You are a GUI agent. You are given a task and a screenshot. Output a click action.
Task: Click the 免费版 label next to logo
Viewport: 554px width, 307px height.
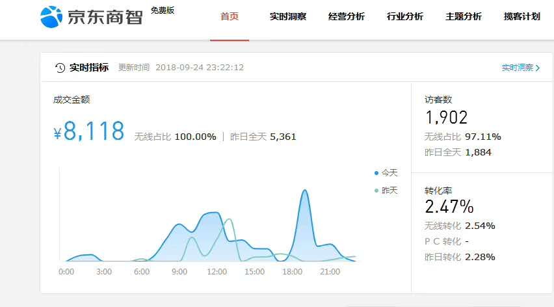tap(163, 10)
